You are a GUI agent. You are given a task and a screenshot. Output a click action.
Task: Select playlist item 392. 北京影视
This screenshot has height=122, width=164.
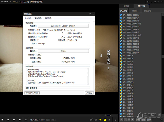(127, 67)
